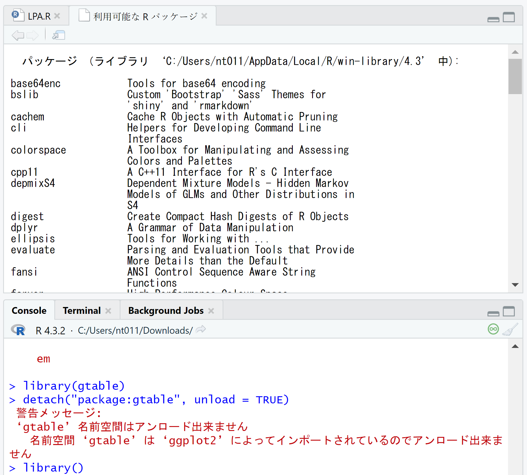Close the Background Jobs tab
Image resolution: width=527 pixels, height=475 pixels.
[x=211, y=311]
